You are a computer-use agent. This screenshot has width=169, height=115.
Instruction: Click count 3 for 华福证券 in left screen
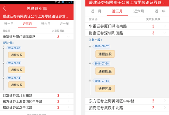58,37
